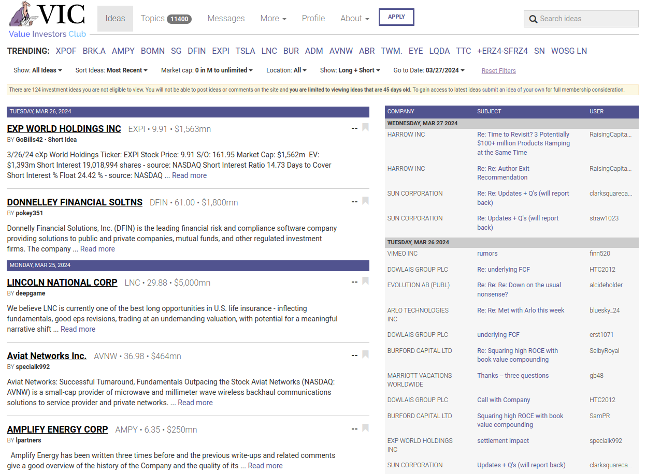Open the Long + Short filter dropdown

[x=350, y=70]
